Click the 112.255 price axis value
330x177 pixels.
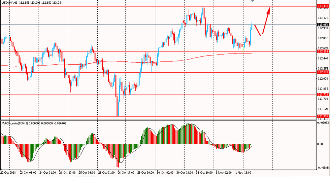pyautogui.click(x=323, y=68)
